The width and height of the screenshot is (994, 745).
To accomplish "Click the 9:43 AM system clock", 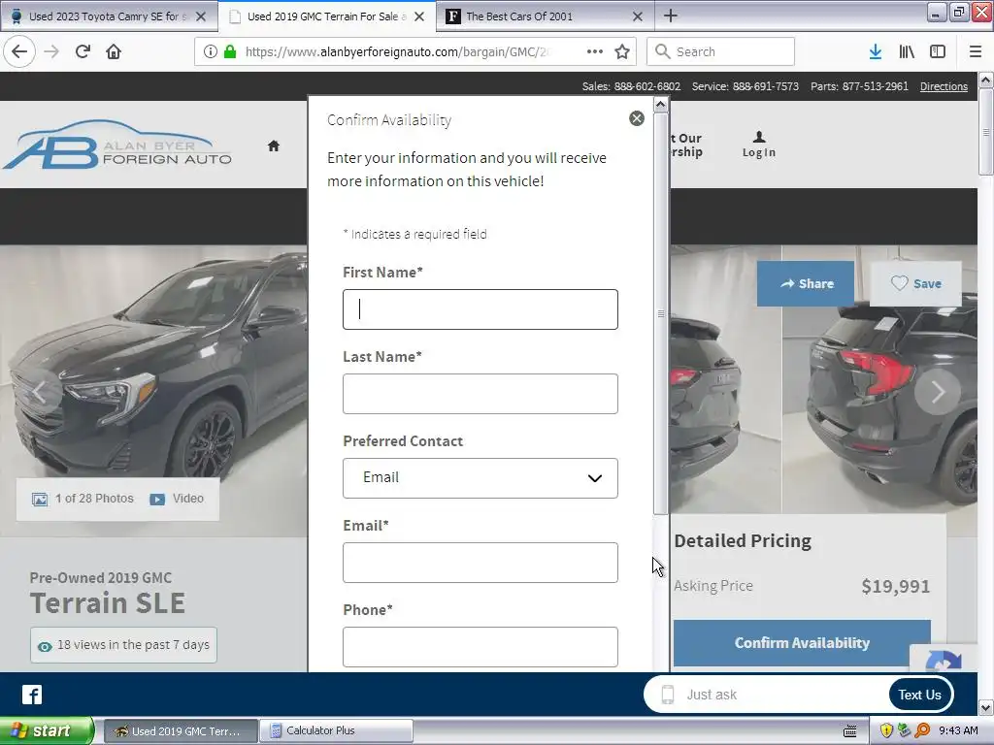I will 958,730.
